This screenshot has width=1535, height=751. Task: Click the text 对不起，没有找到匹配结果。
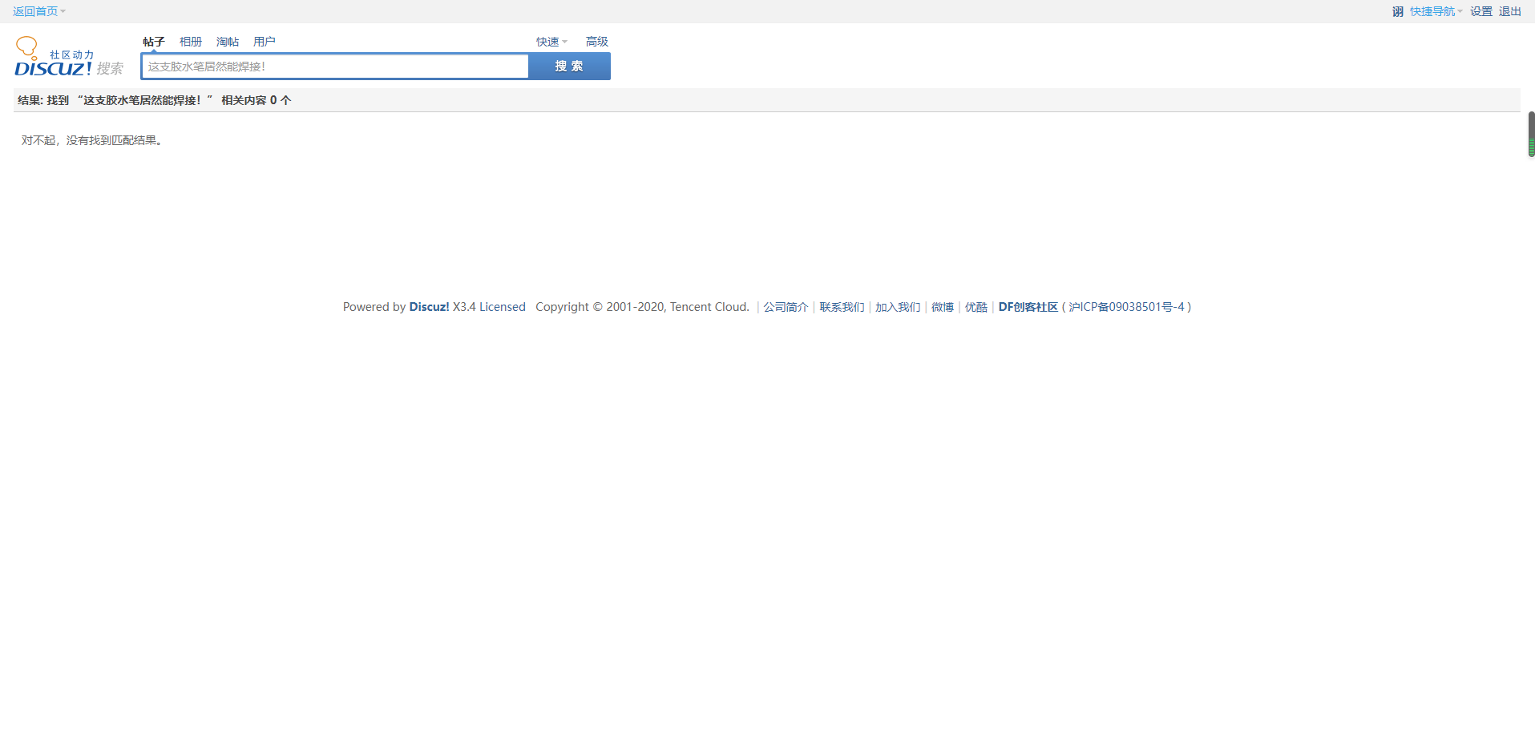click(94, 140)
